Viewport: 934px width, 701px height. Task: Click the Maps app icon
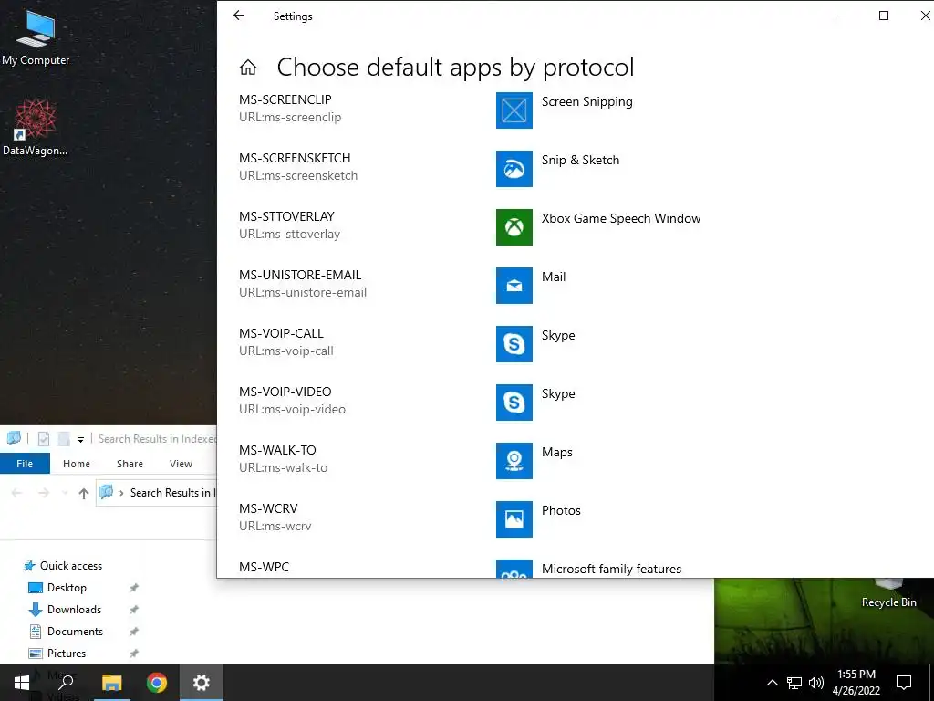tap(514, 461)
